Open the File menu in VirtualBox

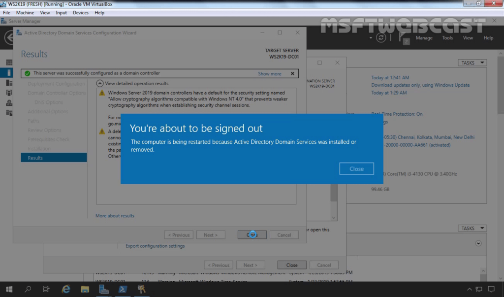6,12
